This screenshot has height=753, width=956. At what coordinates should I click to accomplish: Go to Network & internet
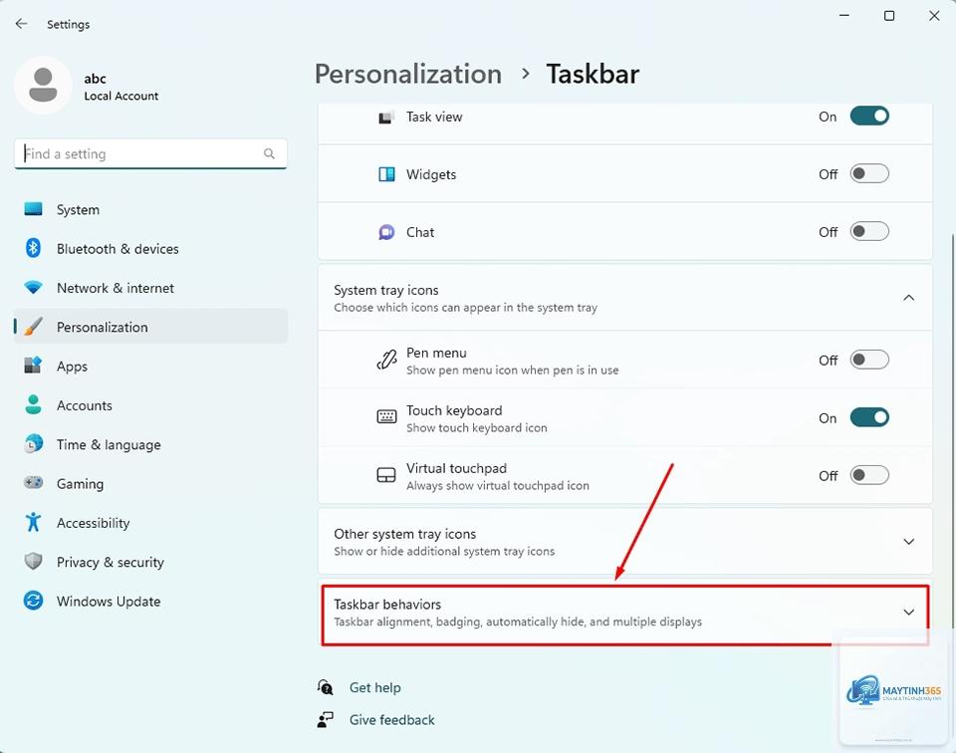(150, 288)
